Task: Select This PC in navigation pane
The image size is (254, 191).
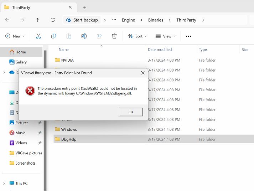Action: tap(21, 183)
